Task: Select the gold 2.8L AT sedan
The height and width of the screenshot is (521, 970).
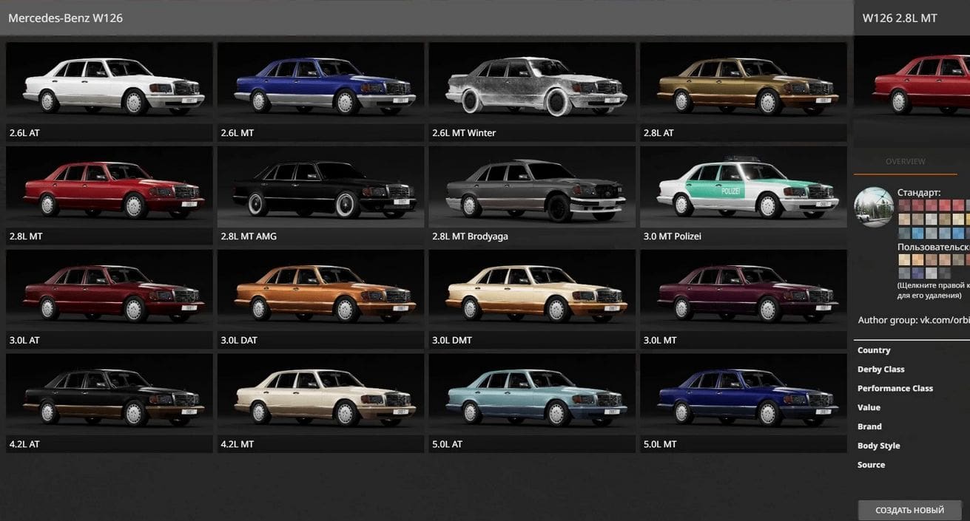Action: tap(744, 86)
